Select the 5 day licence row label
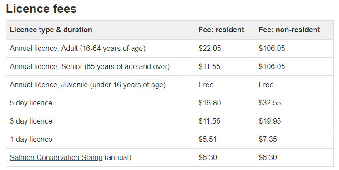This screenshot has width=339, height=170. click(31, 103)
